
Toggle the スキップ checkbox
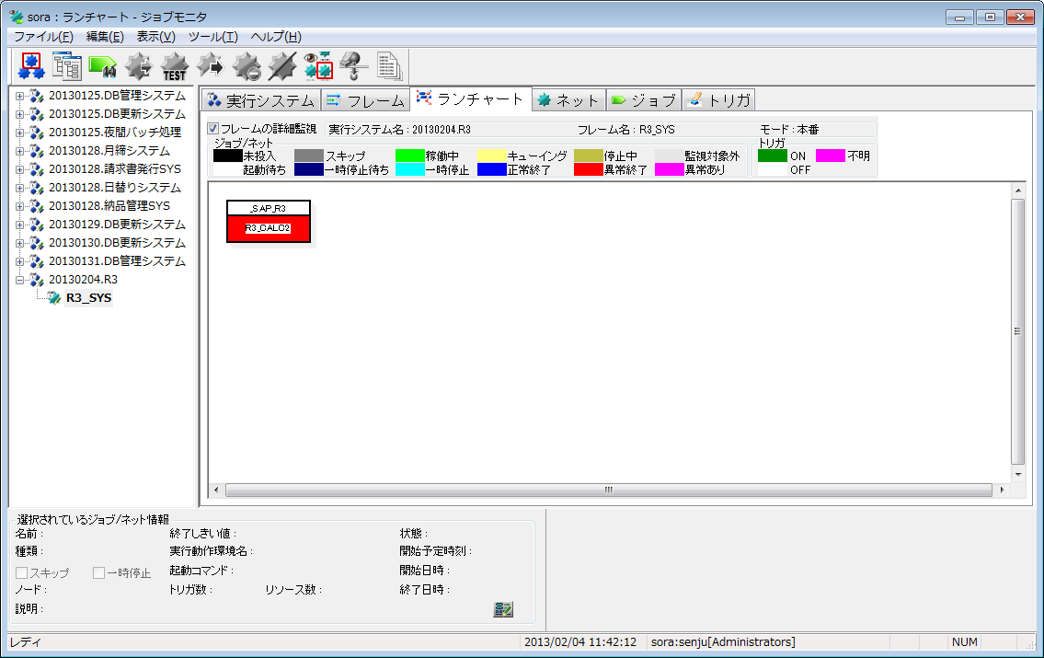[21, 572]
